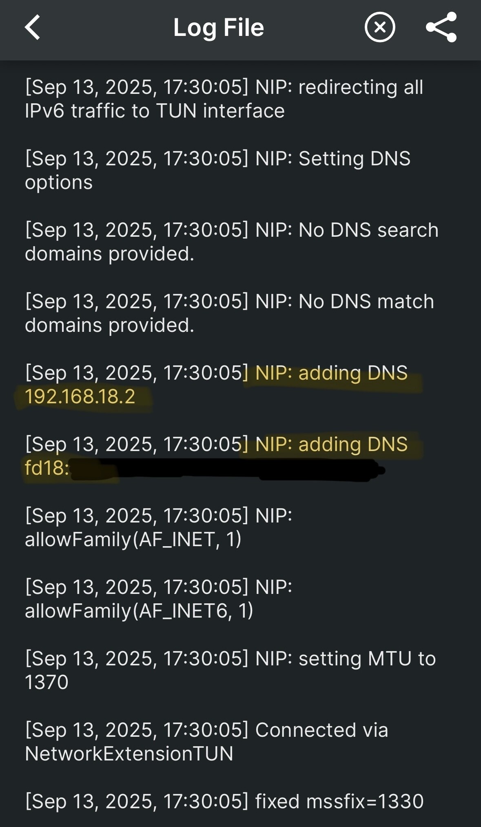Click the highlighted fd18: prefix
Image resolution: width=481 pixels, height=827 pixels.
coord(46,468)
